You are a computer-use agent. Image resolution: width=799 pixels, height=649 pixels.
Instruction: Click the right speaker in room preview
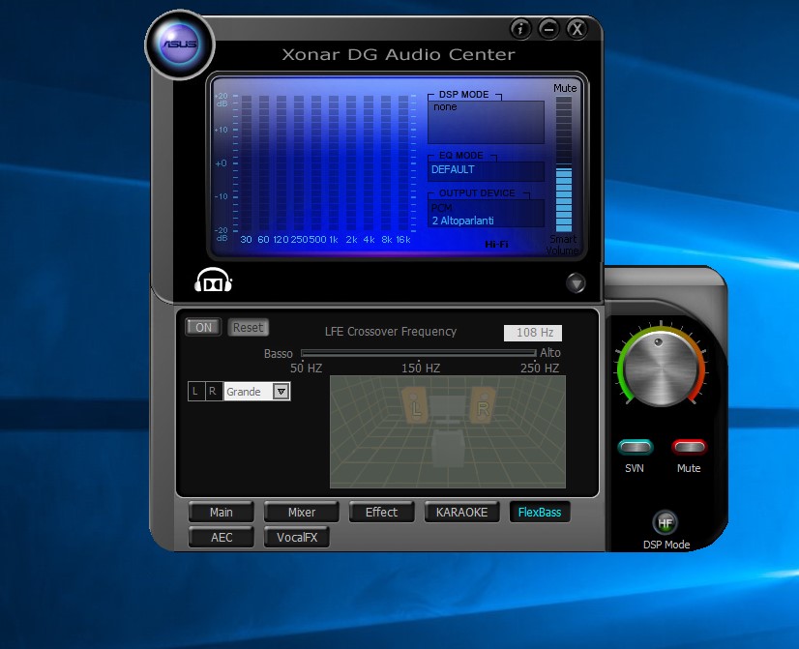pos(482,405)
